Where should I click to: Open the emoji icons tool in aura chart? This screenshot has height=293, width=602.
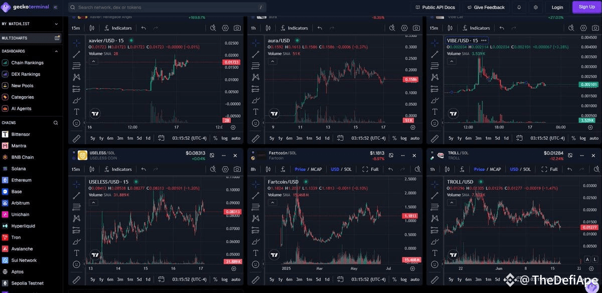255,123
